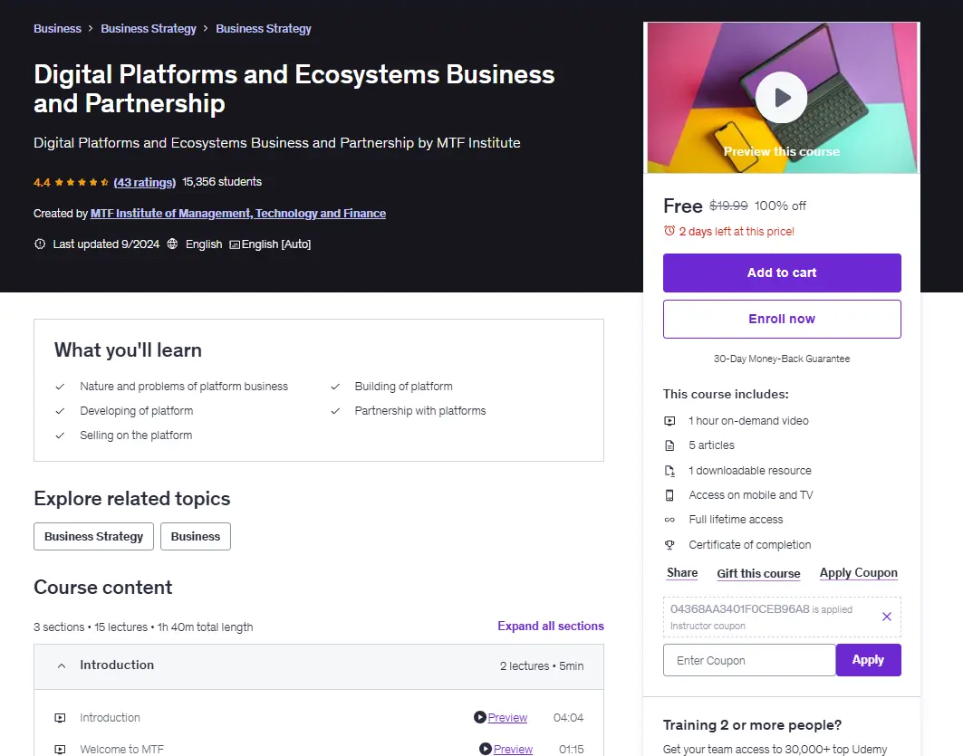
Task: Click the struck-through $19.99 price
Action: (728, 206)
